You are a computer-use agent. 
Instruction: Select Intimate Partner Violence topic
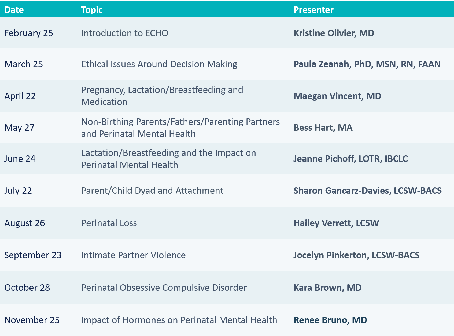tap(133, 255)
